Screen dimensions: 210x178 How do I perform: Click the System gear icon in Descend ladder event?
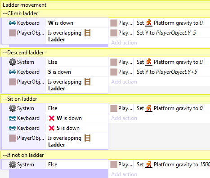click(13, 62)
